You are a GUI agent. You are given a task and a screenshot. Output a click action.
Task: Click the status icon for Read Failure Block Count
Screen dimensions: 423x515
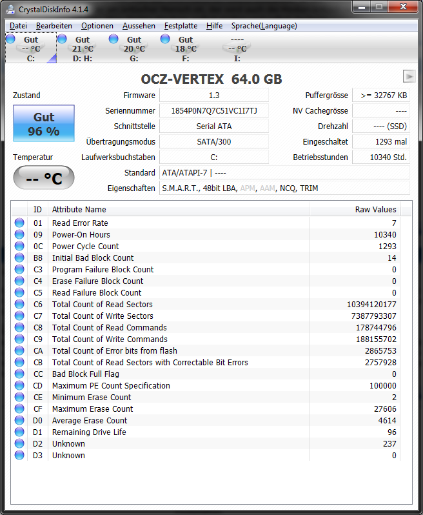click(19, 292)
